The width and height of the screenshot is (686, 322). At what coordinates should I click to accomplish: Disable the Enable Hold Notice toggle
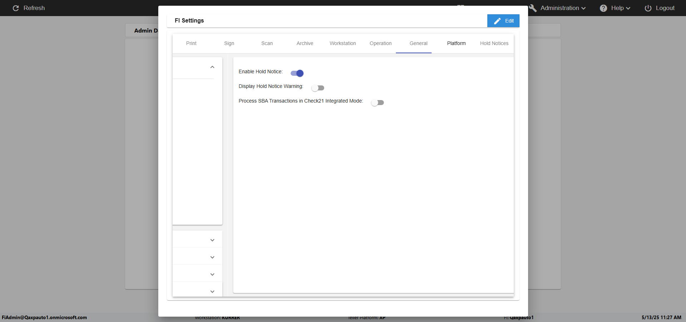tap(297, 73)
